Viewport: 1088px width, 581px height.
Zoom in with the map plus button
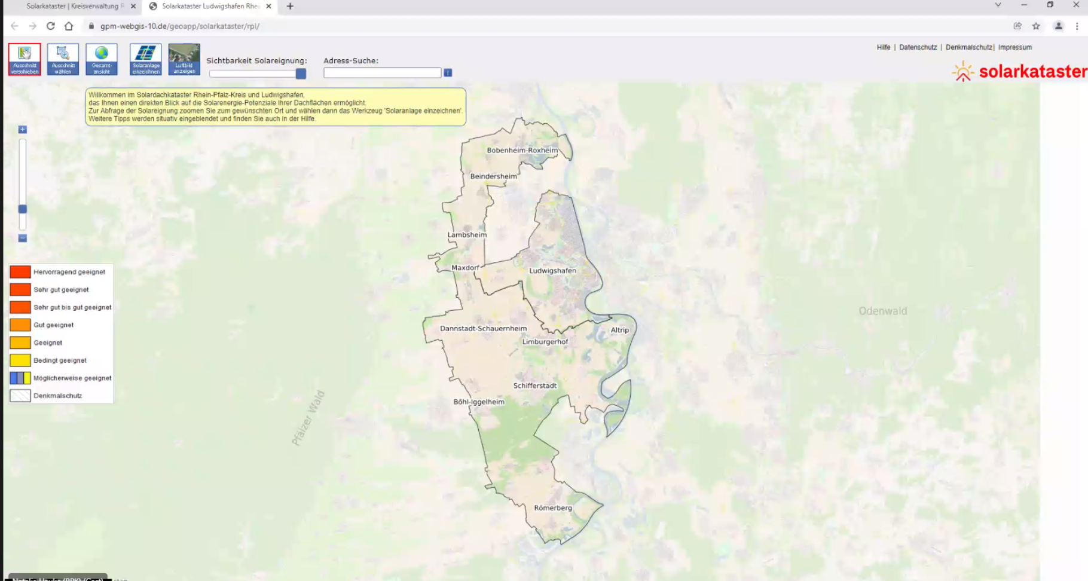23,130
